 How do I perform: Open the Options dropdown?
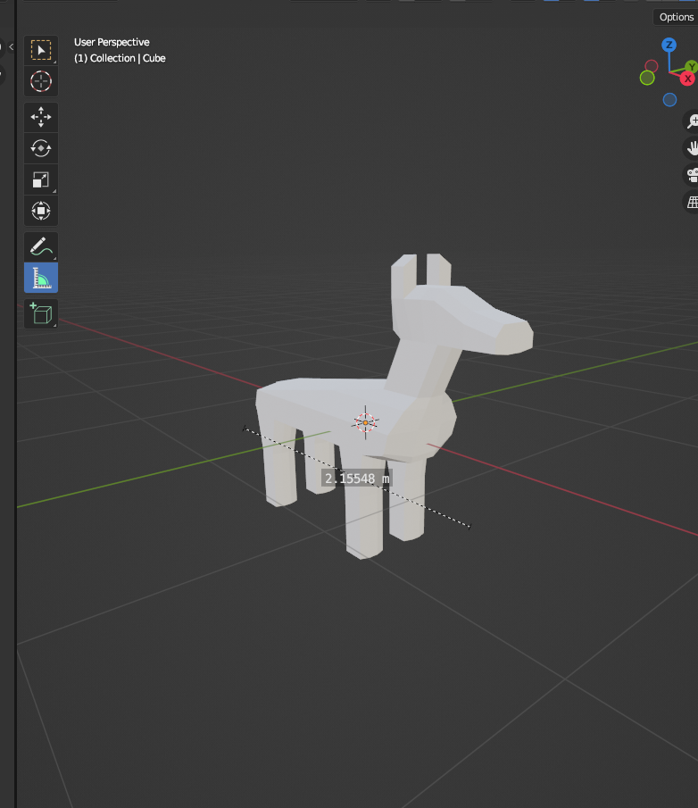[x=676, y=17]
